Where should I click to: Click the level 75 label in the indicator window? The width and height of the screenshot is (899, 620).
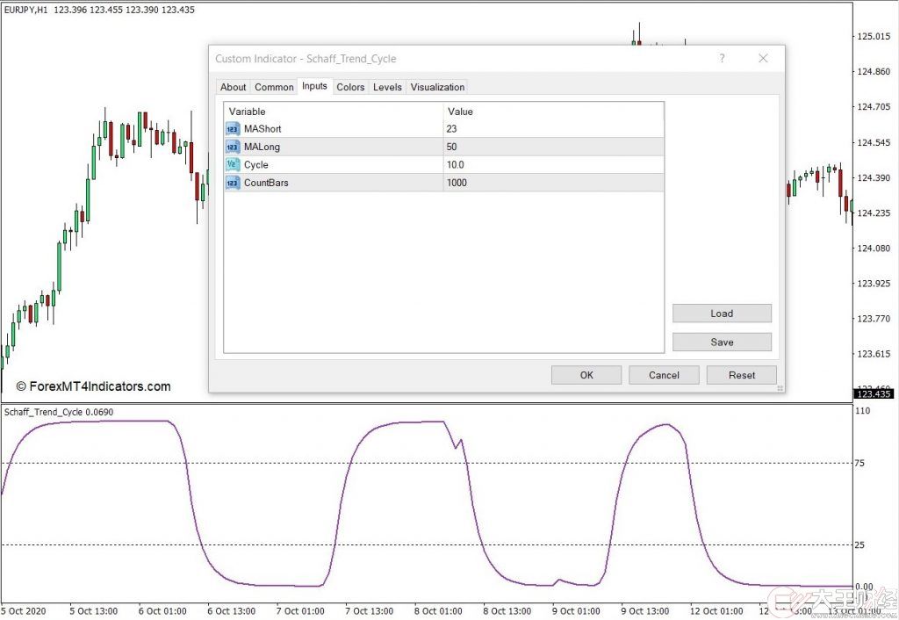click(859, 463)
